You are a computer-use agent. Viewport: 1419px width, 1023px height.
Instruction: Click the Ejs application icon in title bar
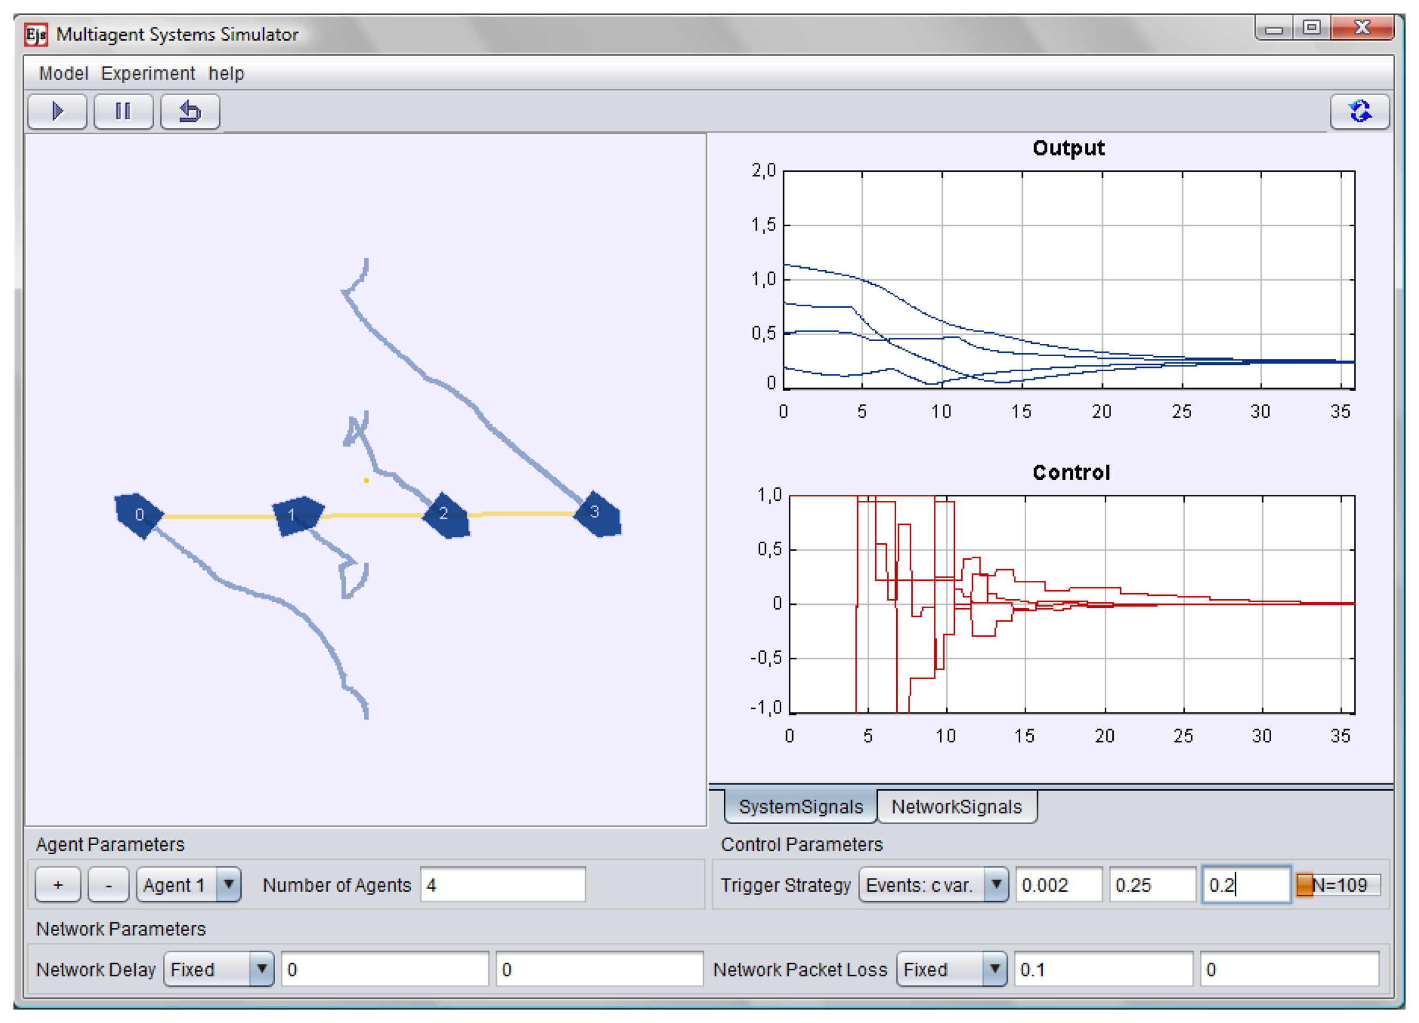35,35
